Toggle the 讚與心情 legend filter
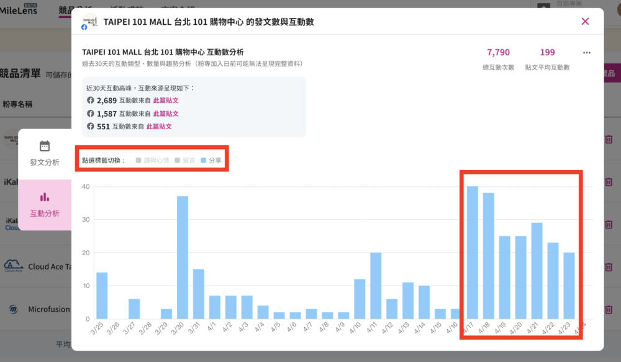Image resolution: width=621 pixels, height=362 pixels. 152,160
